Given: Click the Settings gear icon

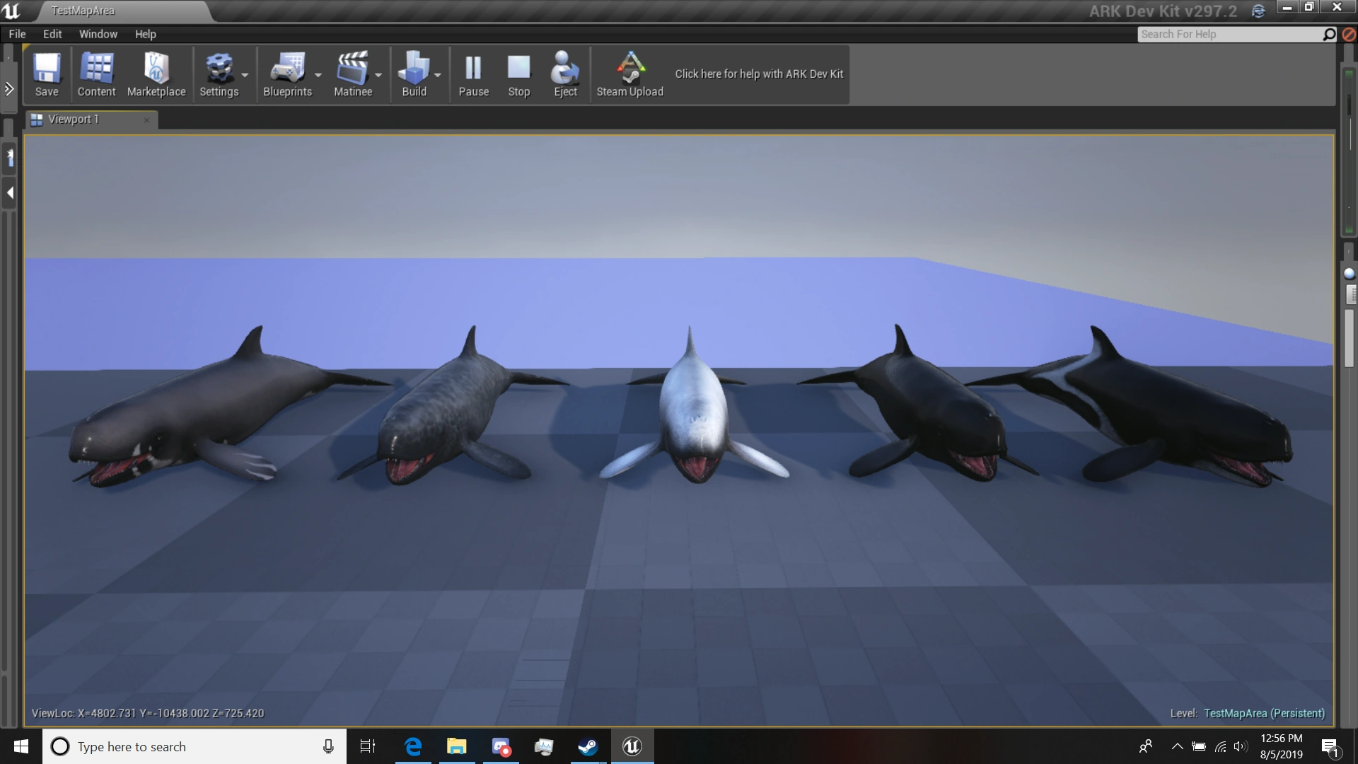Looking at the screenshot, I should (x=219, y=69).
